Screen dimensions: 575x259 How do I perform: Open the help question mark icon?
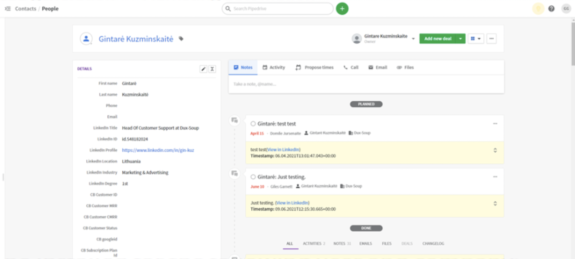coord(551,8)
